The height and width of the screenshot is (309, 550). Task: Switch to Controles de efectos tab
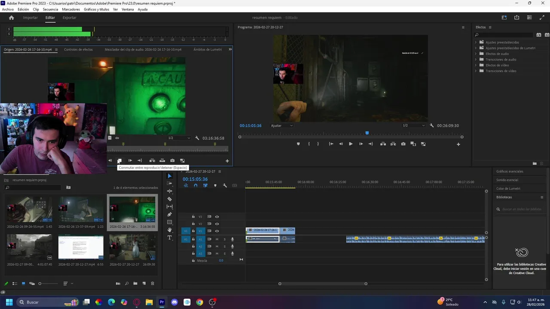[78, 49]
